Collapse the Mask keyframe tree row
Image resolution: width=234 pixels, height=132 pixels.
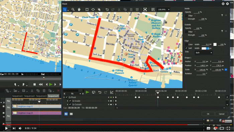(x=64, y=97)
